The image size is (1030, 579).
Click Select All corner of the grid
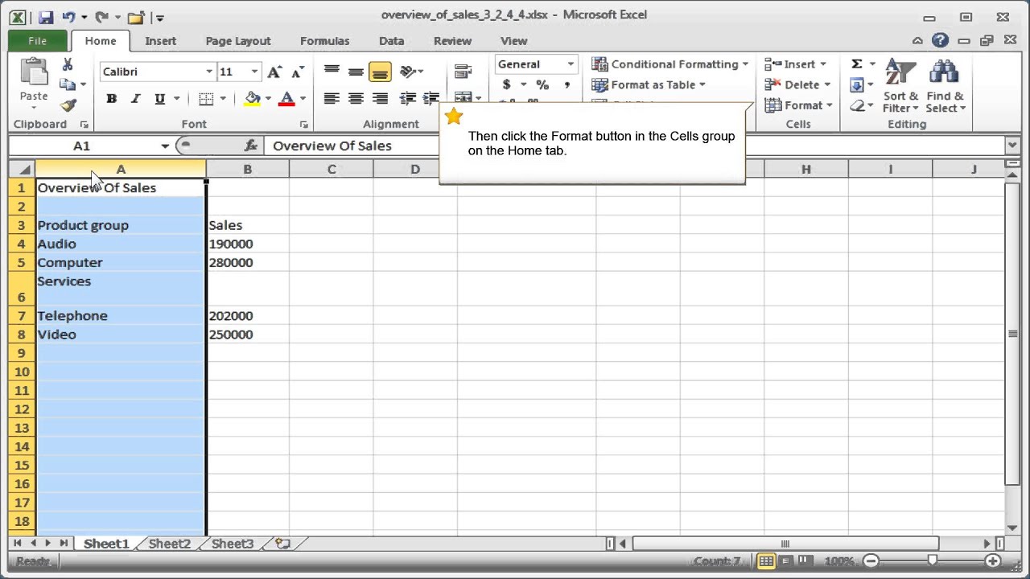(22, 169)
